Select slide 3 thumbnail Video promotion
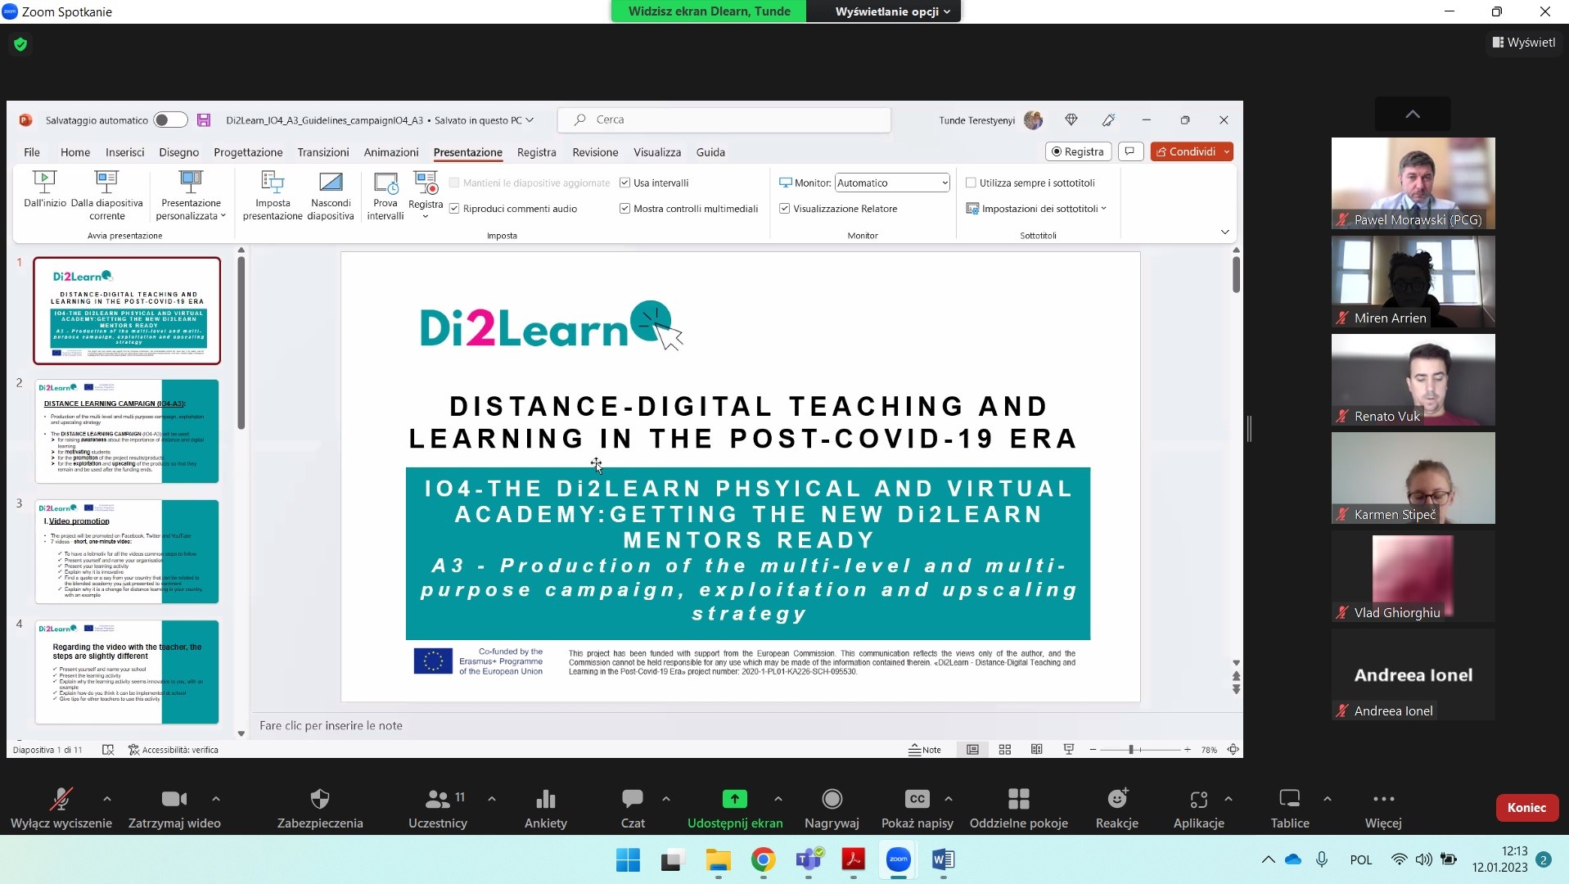Image resolution: width=1569 pixels, height=884 pixels. pos(127,552)
